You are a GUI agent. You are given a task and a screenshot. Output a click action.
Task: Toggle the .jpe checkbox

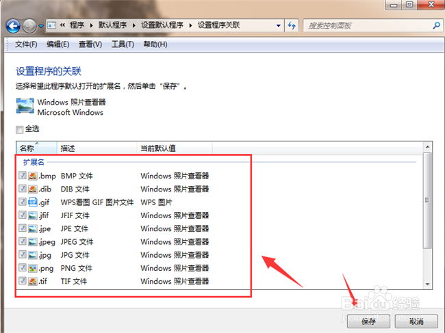click(x=23, y=228)
